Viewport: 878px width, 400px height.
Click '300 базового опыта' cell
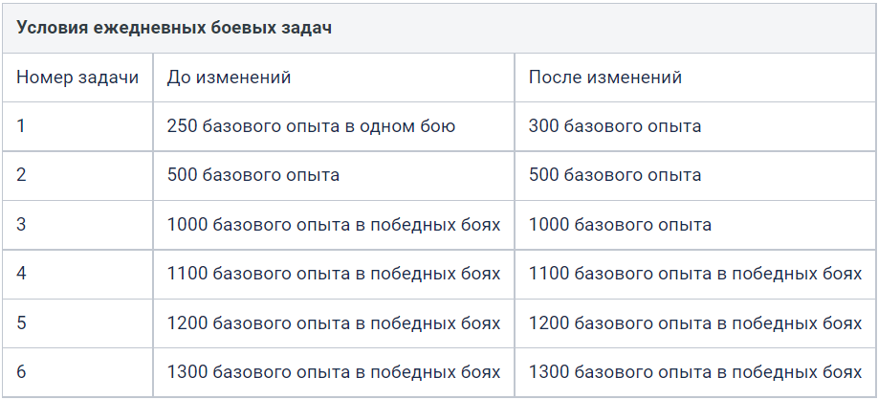(x=695, y=126)
